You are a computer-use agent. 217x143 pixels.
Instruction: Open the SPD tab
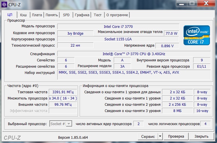tap(66, 15)
